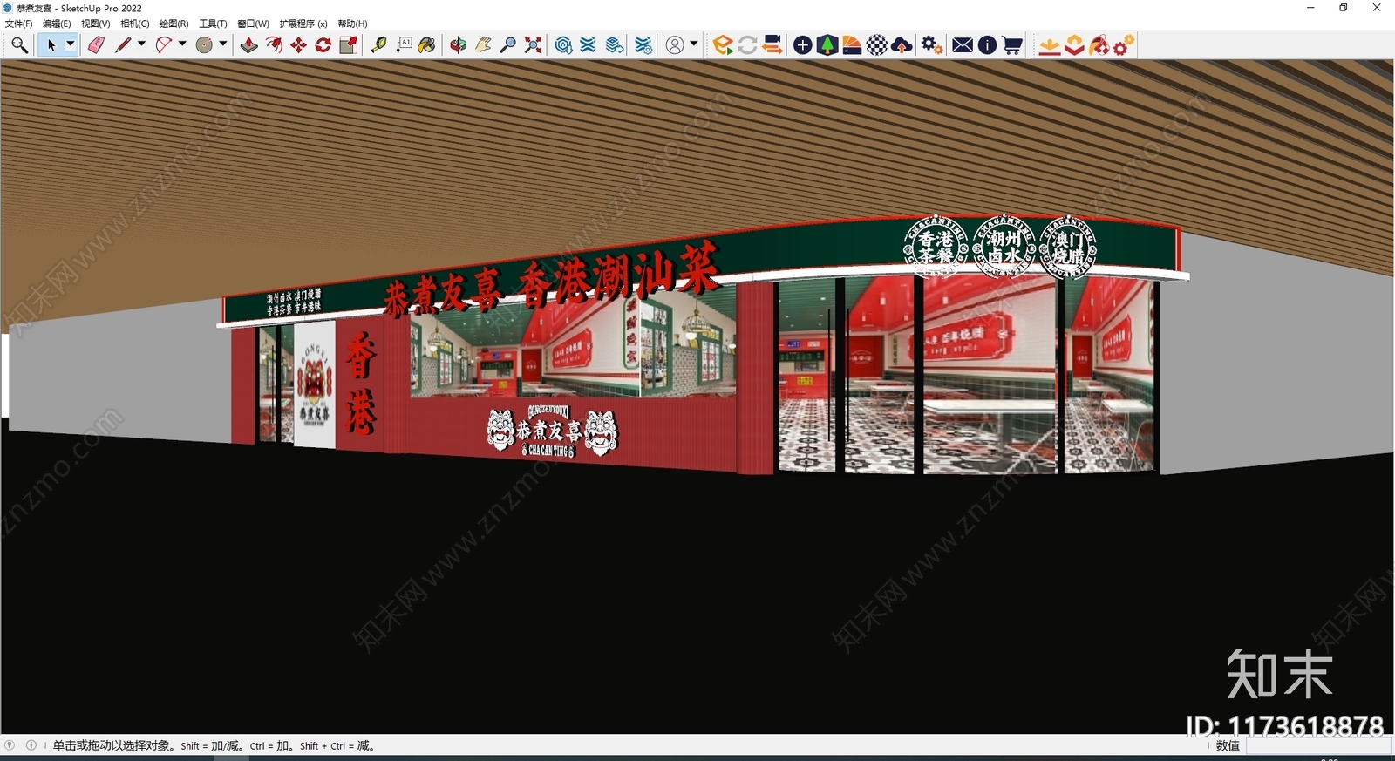Image resolution: width=1395 pixels, height=761 pixels.
Task: Open Enscape Material Library checkered sphere
Action: coord(877,45)
